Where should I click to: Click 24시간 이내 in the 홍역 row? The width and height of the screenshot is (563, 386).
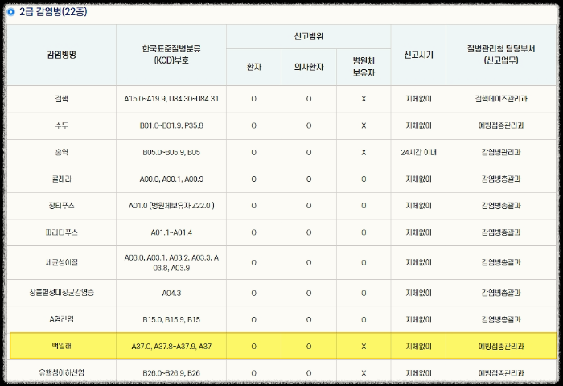(x=419, y=152)
